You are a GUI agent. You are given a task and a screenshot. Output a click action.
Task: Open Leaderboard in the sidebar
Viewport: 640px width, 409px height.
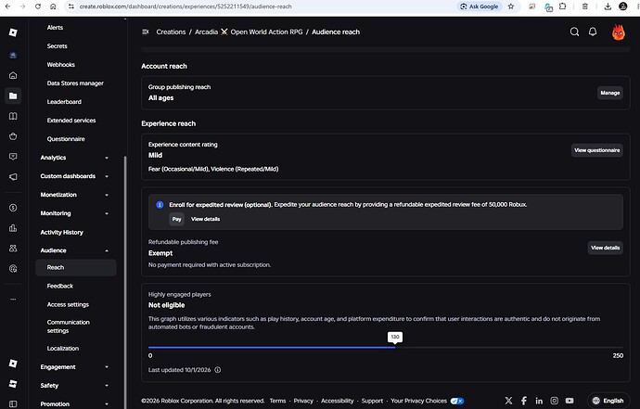64,102
